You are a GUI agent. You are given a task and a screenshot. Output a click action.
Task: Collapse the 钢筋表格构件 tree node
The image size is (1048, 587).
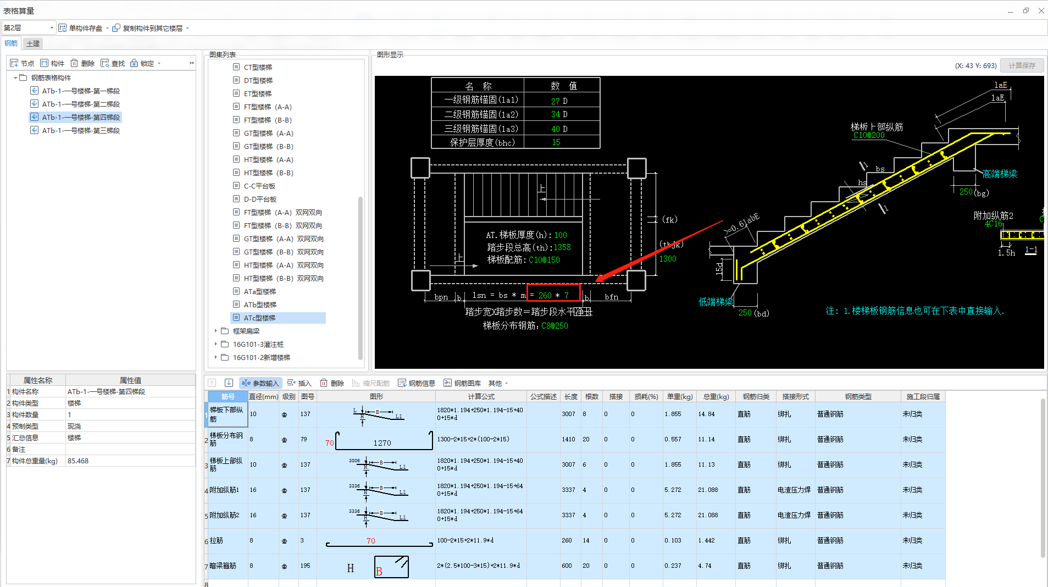click(15, 77)
